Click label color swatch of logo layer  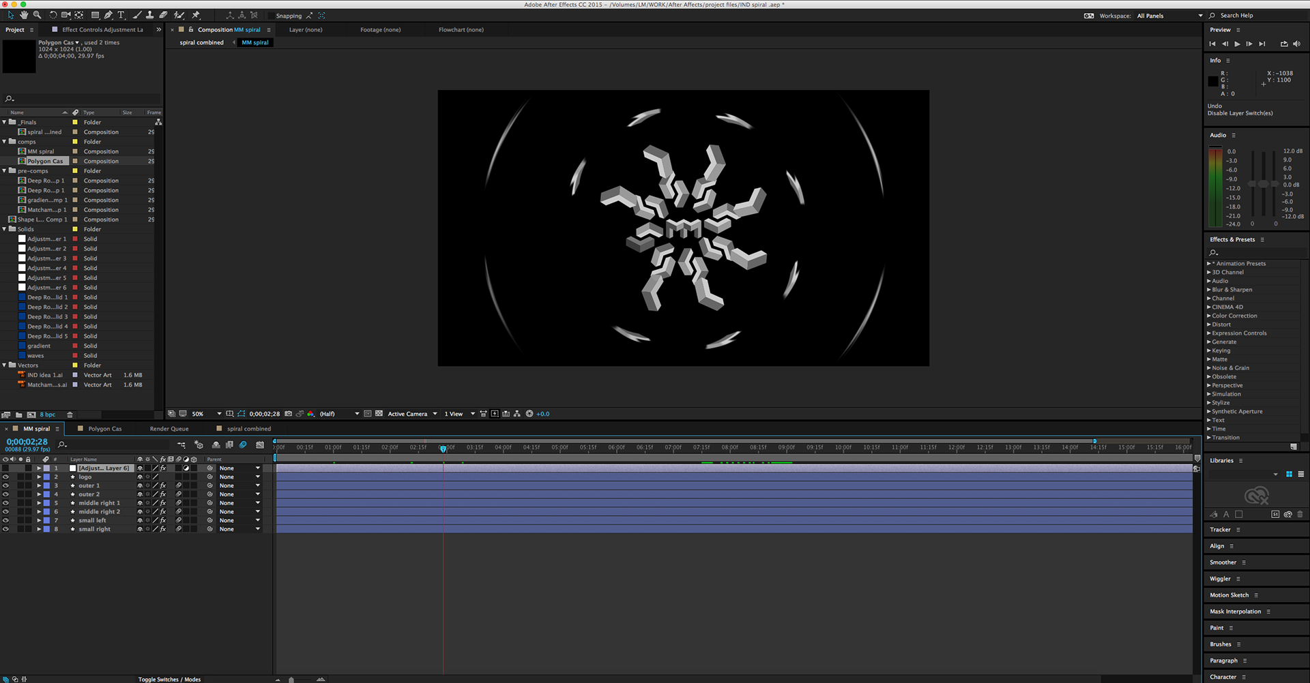pyautogui.click(x=46, y=477)
